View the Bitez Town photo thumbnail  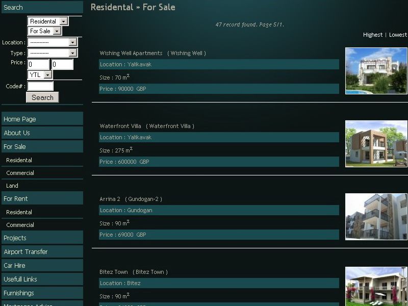coord(376,286)
